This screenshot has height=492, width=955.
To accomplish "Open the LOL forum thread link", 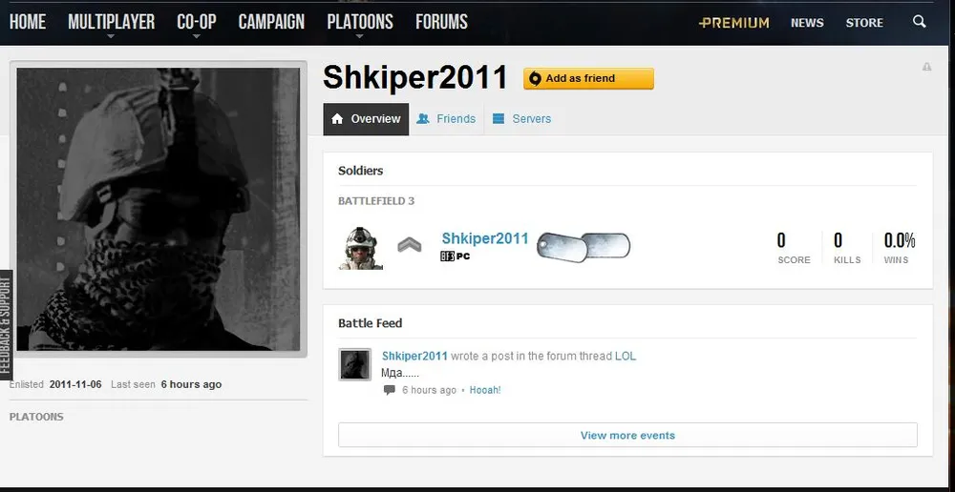I will 625,357.
